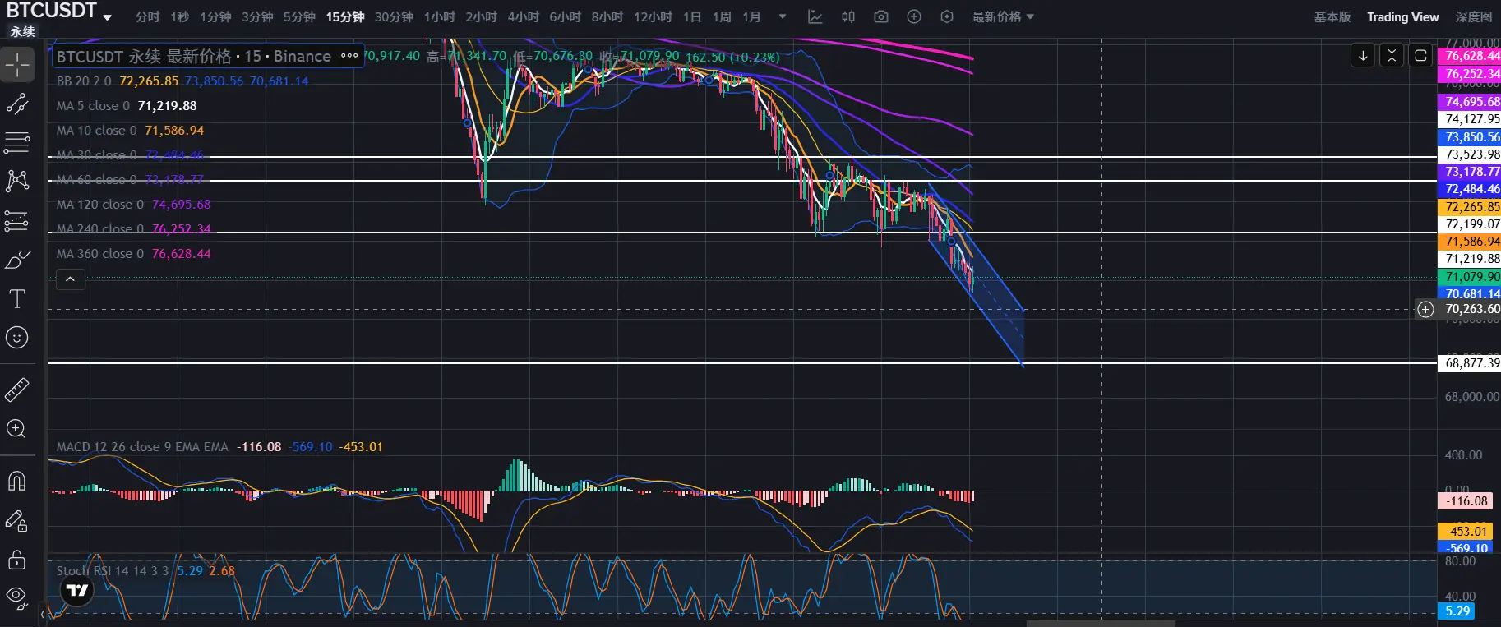The width and height of the screenshot is (1501, 627).
Task: Select the 15分钟 interval
Action: (x=345, y=16)
